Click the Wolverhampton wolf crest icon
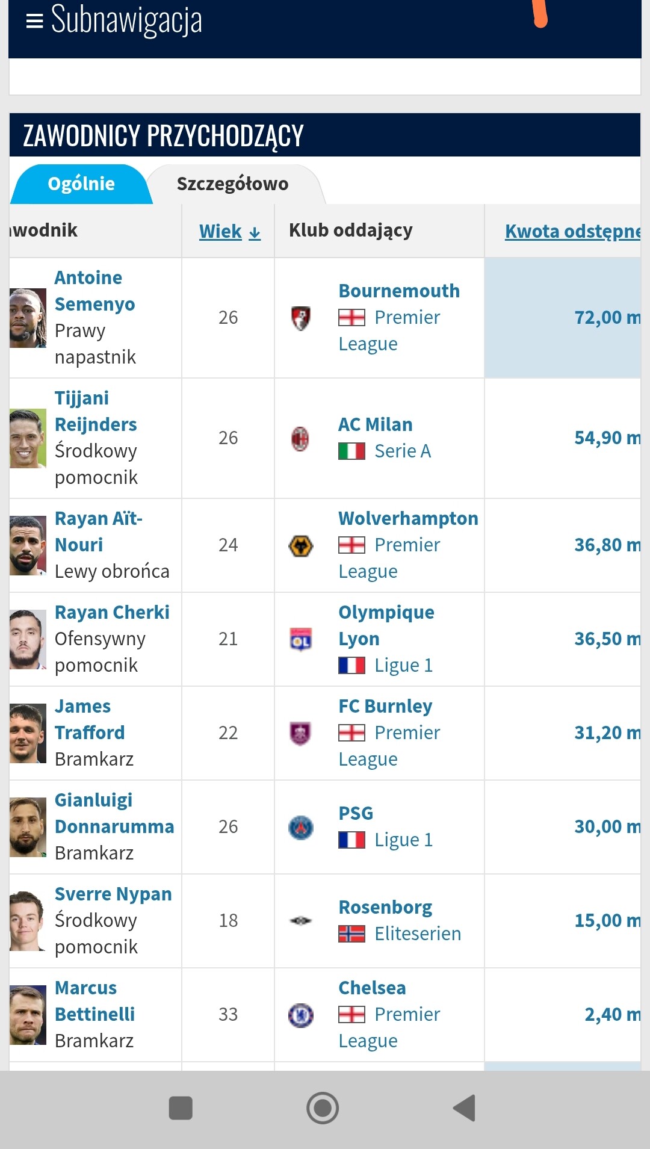Viewport: 650px width, 1149px height. click(301, 545)
